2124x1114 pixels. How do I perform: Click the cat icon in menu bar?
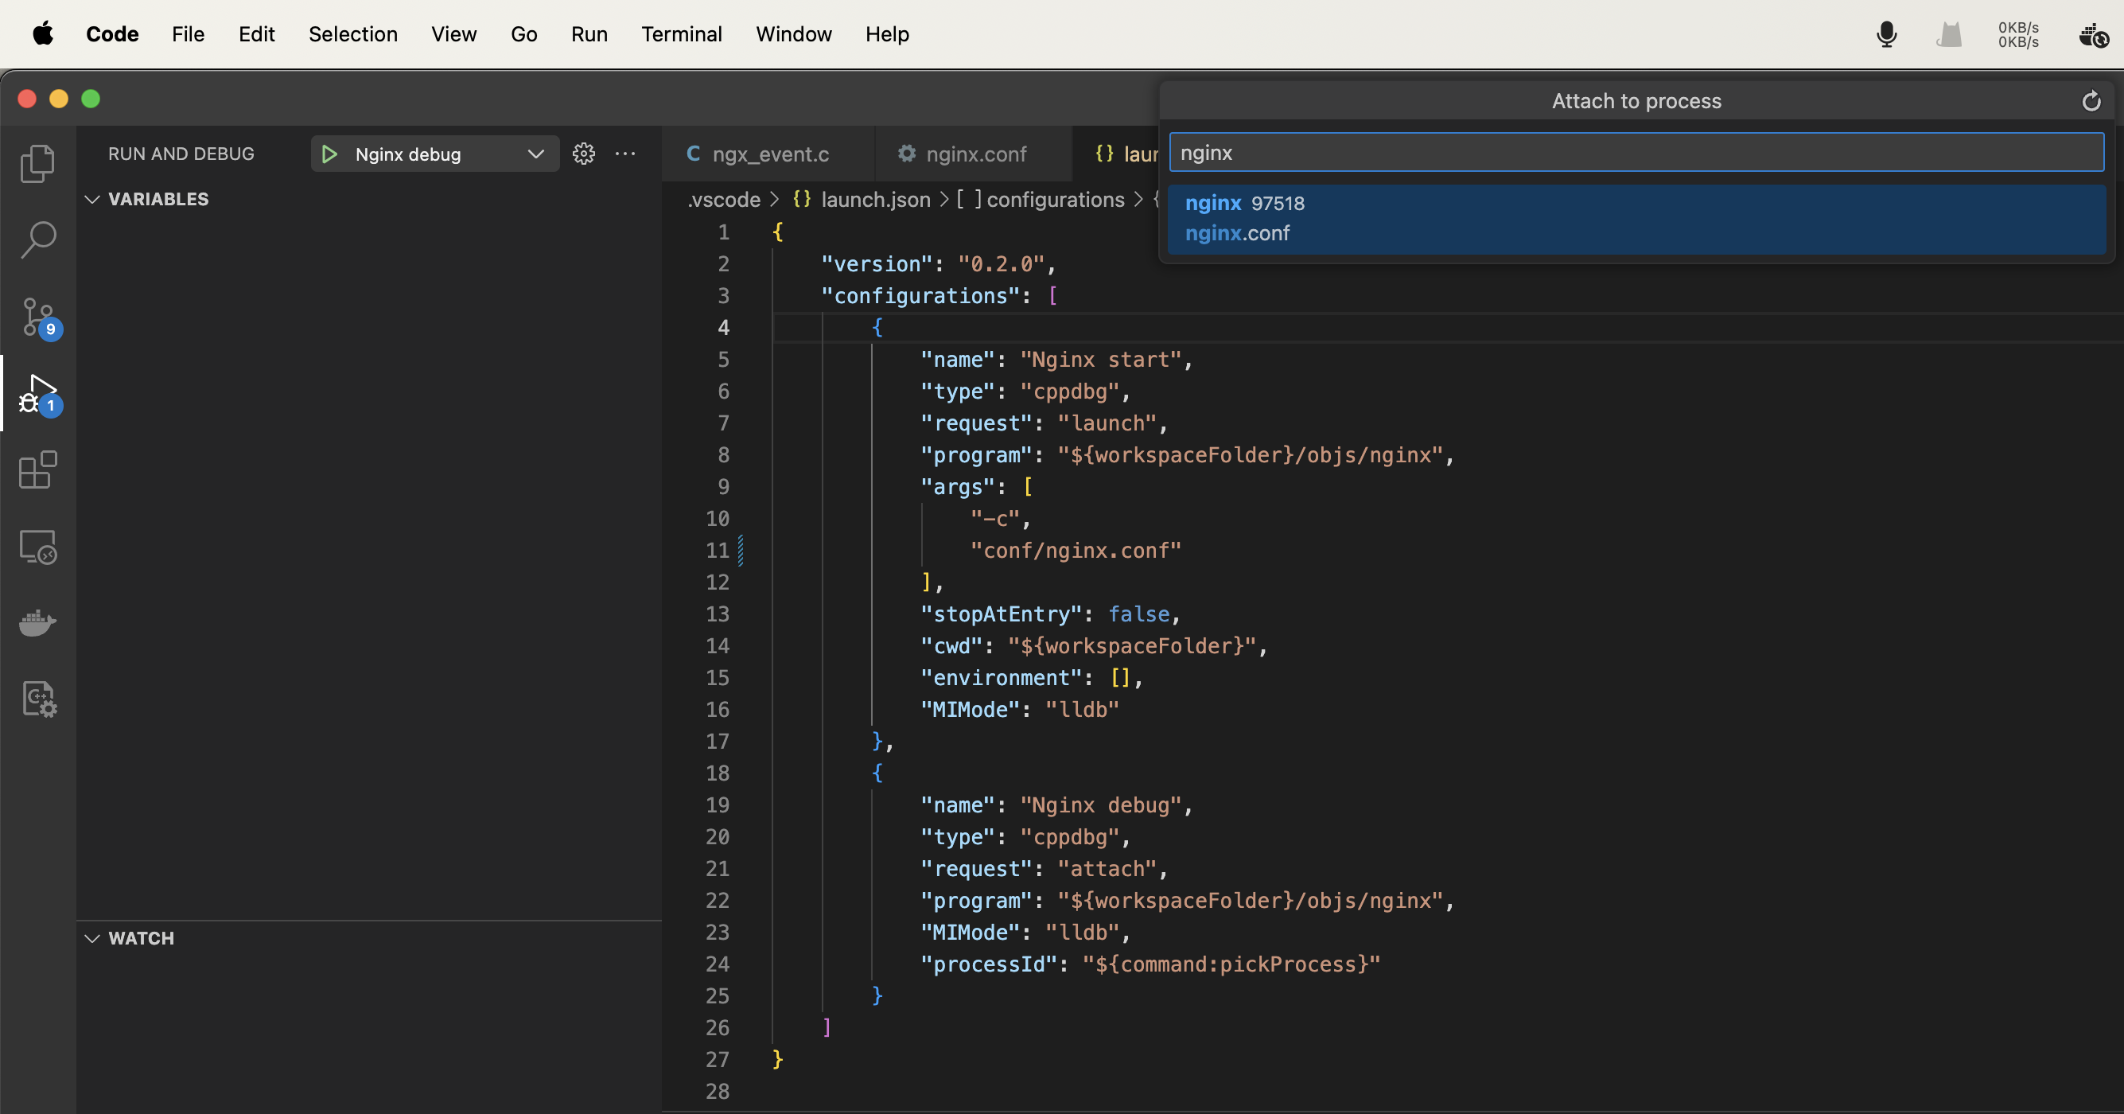(1949, 33)
